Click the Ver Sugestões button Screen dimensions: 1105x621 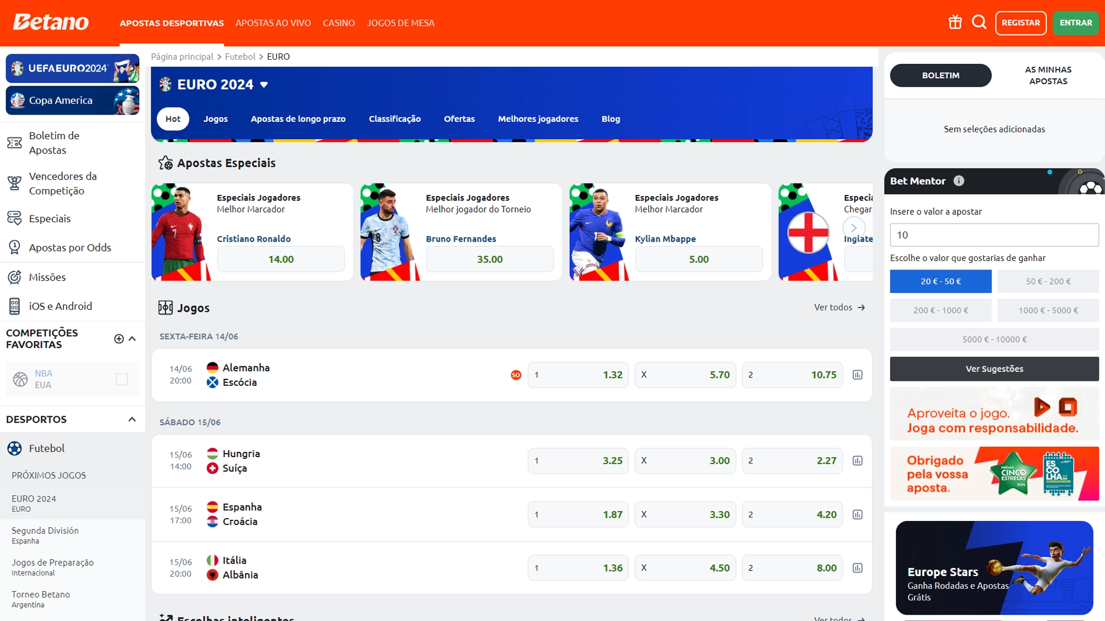click(994, 369)
